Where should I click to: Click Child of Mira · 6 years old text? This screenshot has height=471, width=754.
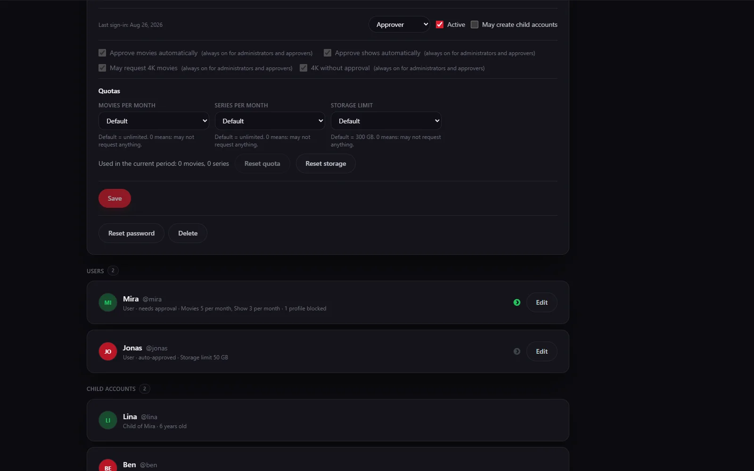(x=155, y=426)
